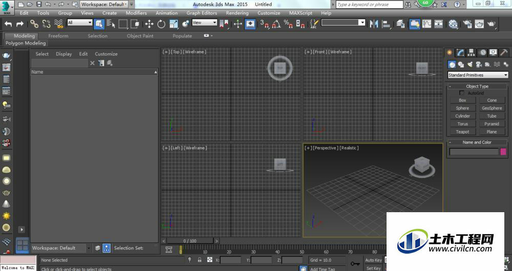Toggle the Window/Crossing selection mode
The image size is (512, 271).
pyautogui.click(x=135, y=24)
